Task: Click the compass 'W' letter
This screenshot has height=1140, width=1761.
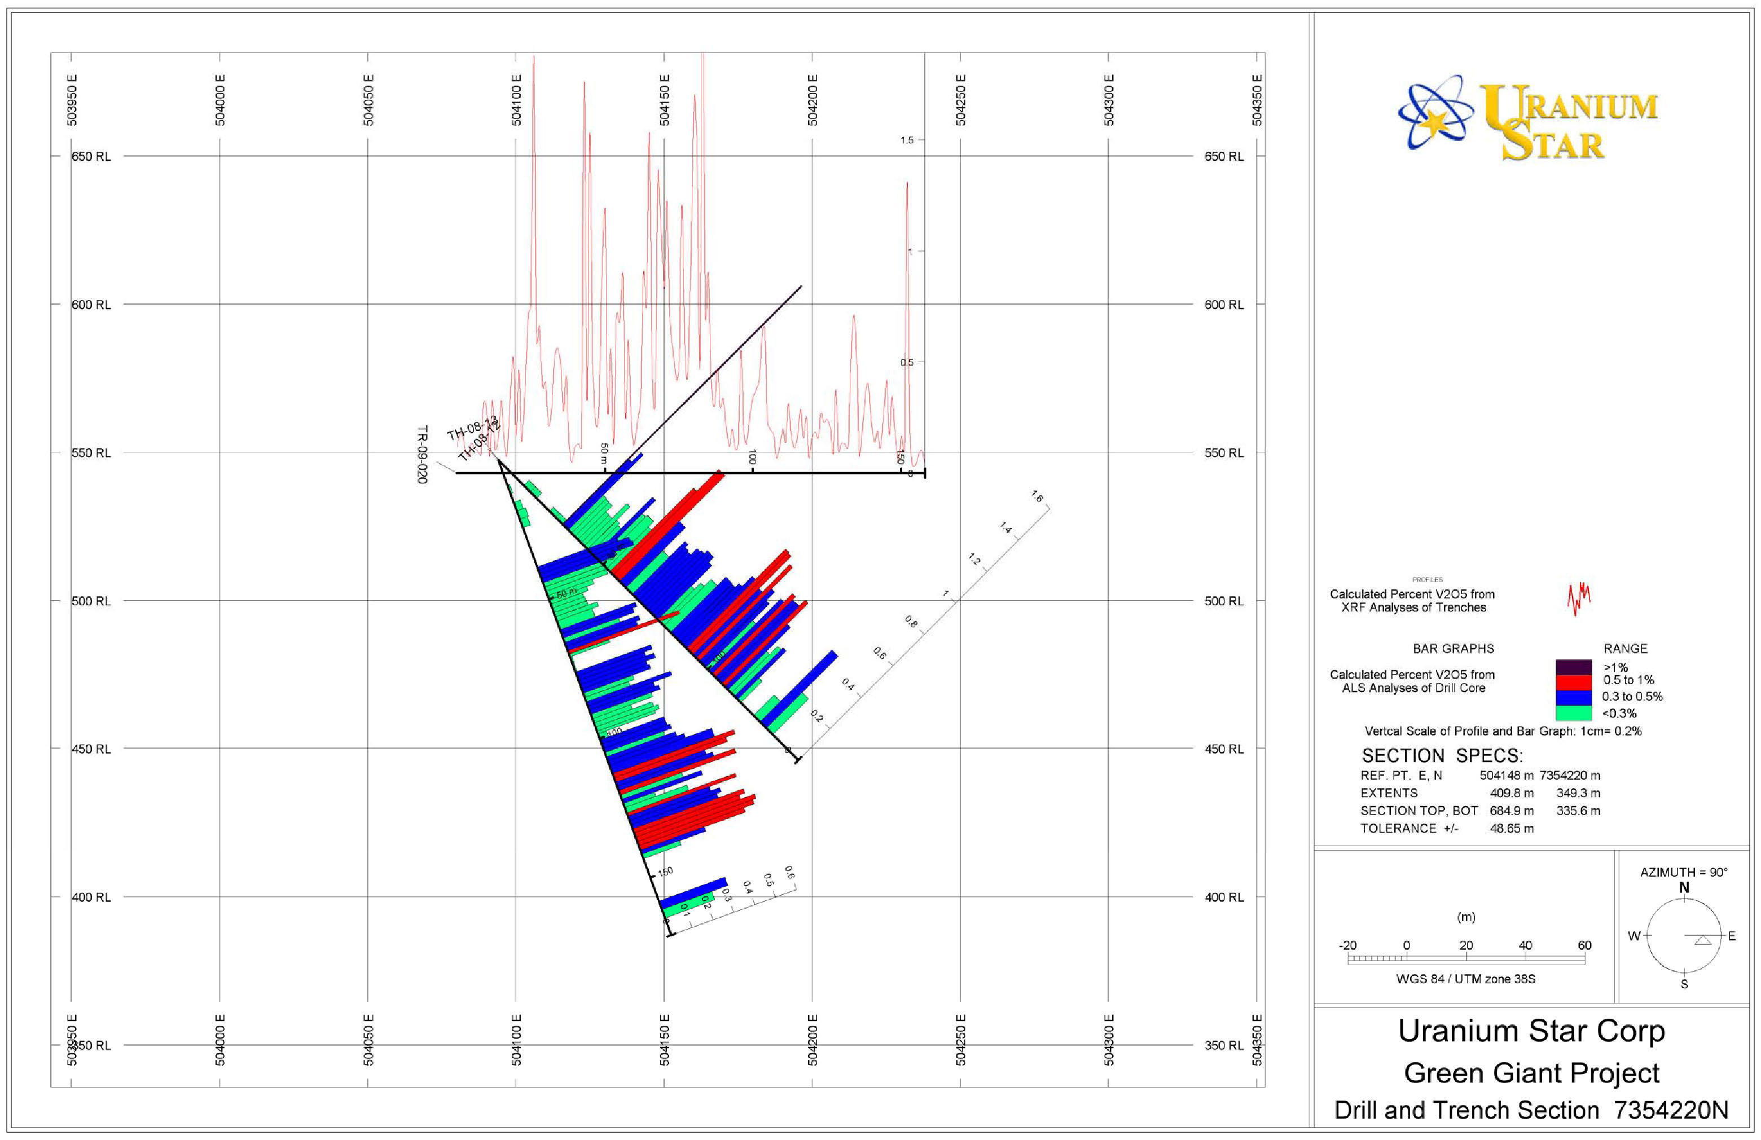Action: pyautogui.click(x=1633, y=936)
